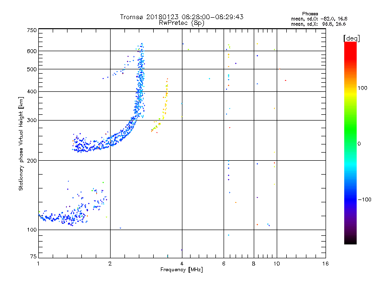Click the y-axis tick label "400"

[x=32, y=91]
